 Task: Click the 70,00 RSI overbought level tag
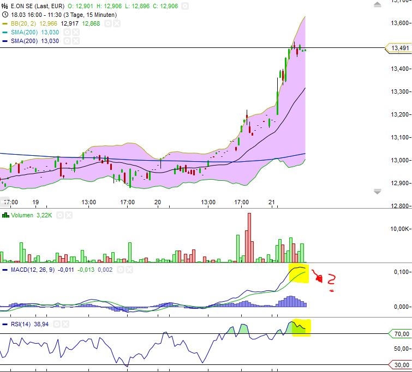tap(401, 334)
